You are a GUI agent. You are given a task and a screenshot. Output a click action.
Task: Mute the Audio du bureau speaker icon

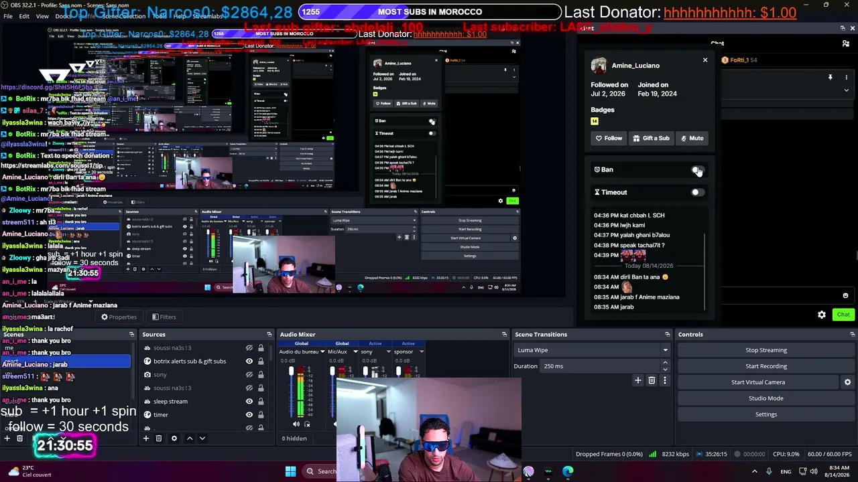(296, 424)
